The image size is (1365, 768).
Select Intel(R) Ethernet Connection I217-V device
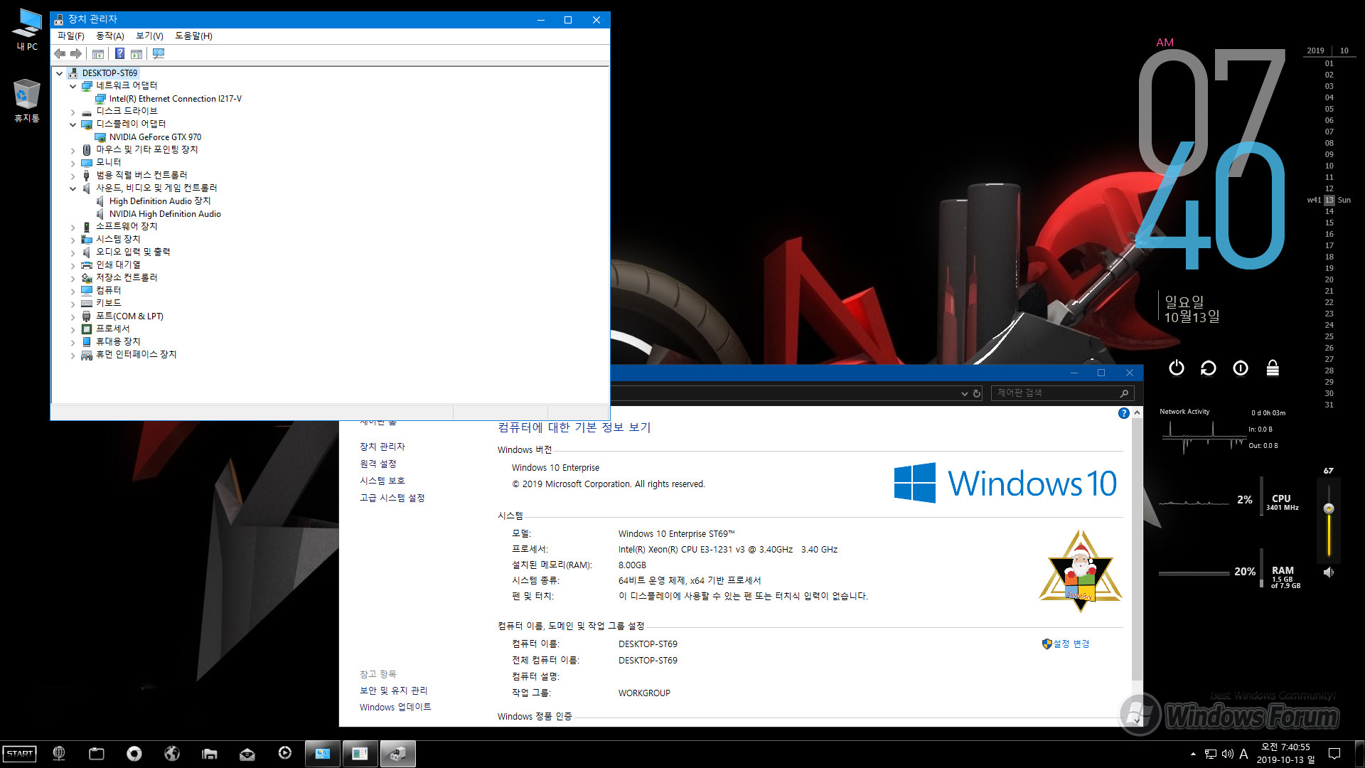pyautogui.click(x=175, y=99)
